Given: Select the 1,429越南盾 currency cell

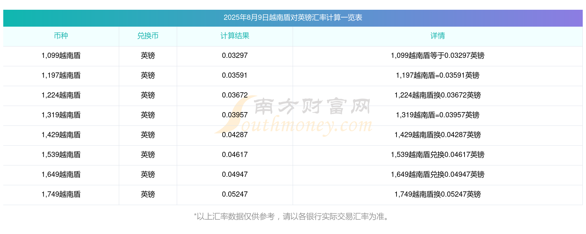Looking at the screenshot, I should [x=61, y=135].
